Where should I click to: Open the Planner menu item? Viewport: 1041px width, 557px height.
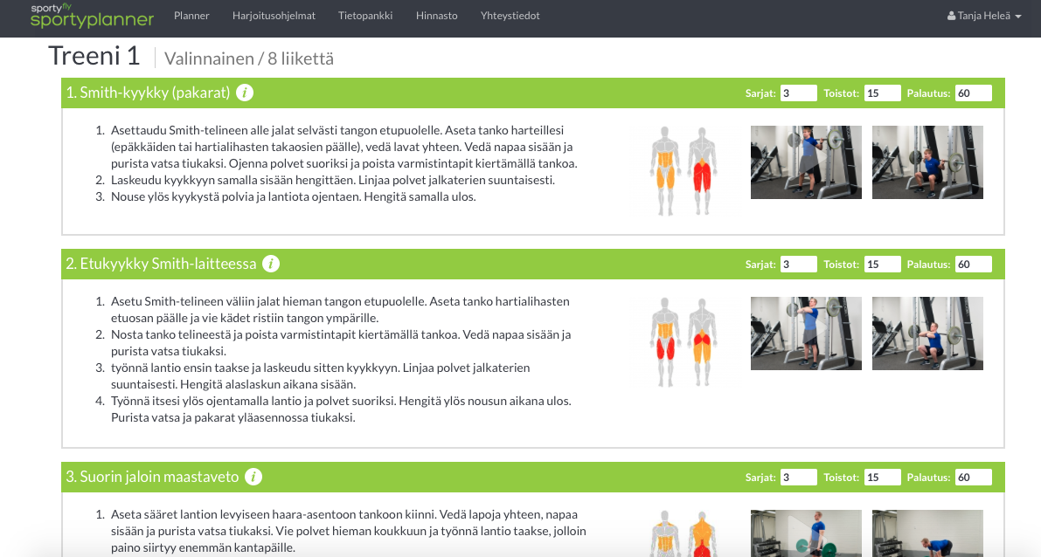click(192, 15)
